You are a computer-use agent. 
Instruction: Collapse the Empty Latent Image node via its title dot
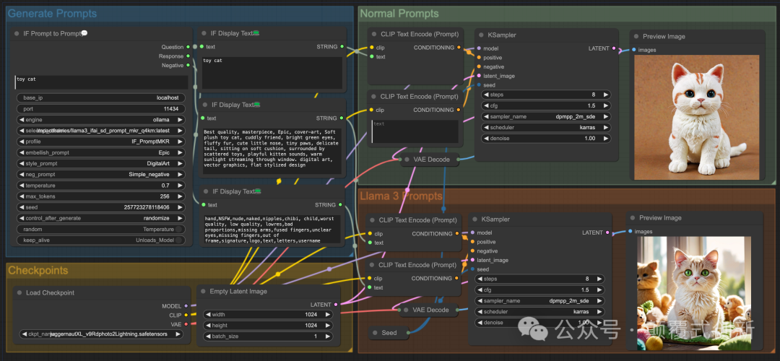point(204,292)
